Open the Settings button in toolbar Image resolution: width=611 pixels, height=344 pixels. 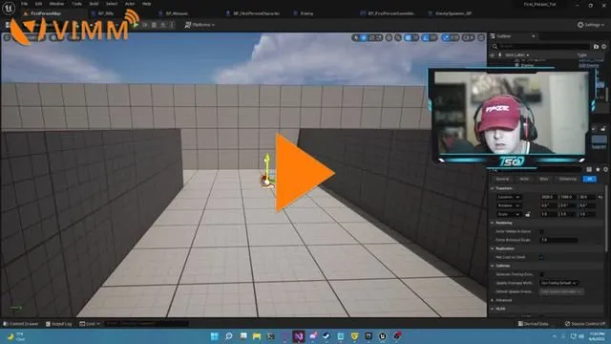(x=591, y=25)
